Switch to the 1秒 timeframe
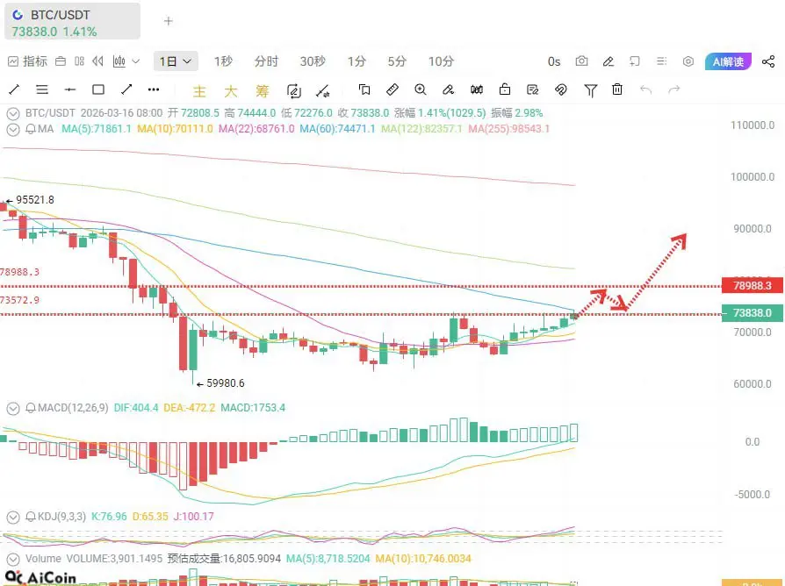The width and height of the screenshot is (785, 586). (x=223, y=61)
